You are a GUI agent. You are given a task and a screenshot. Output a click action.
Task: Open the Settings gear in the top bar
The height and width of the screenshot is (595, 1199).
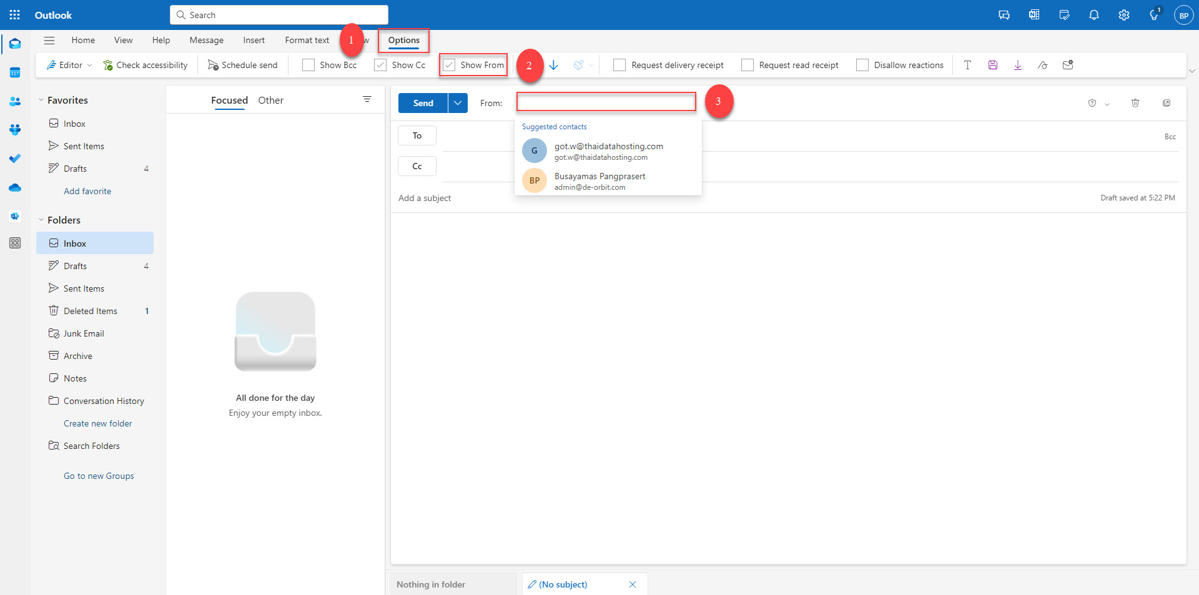tap(1123, 14)
